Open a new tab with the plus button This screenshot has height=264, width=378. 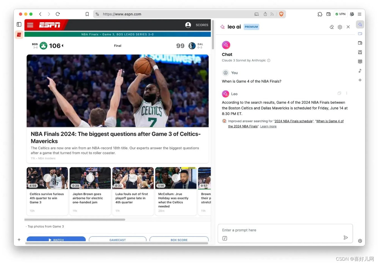pyautogui.click(x=19, y=240)
